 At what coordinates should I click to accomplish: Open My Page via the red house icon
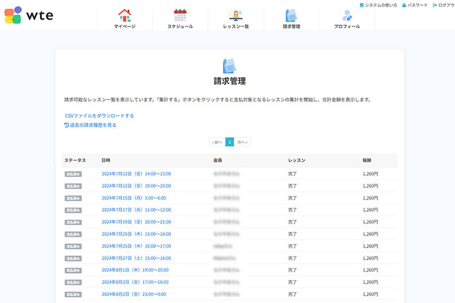[x=124, y=14]
